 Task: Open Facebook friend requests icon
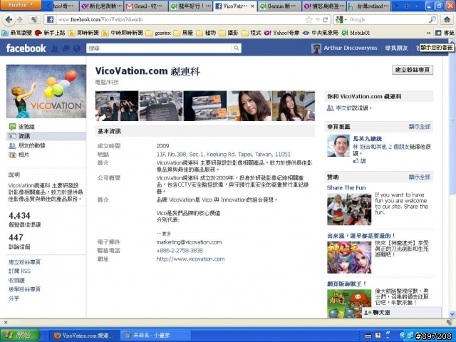point(55,48)
